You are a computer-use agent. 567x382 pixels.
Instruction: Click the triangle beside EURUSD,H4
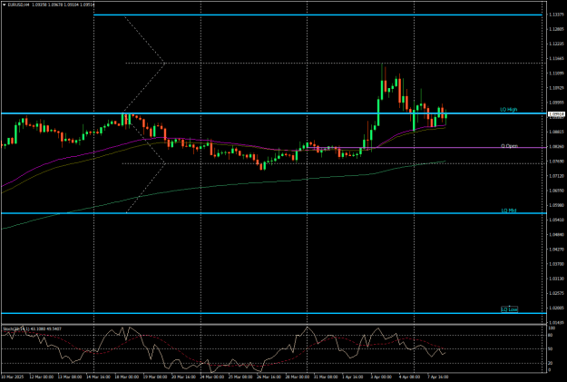pos(4,5)
